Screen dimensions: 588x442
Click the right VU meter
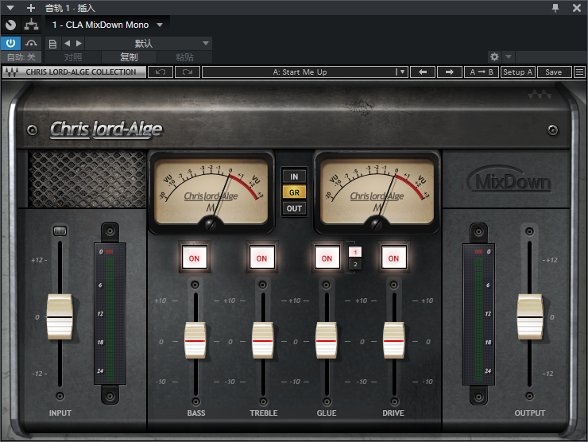[x=377, y=192]
